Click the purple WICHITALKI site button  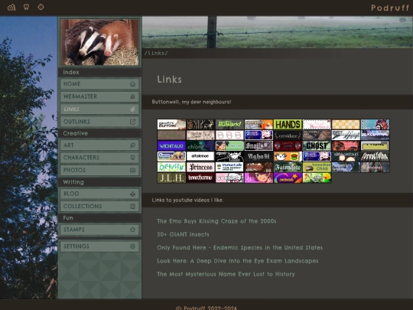[x=171, y=145]
